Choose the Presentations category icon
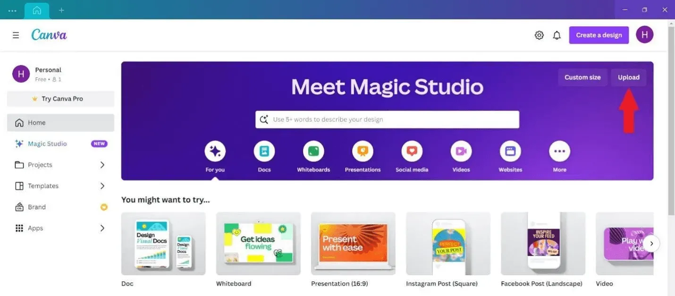The width and height of the screenshot is (675, 296). [363, 152]
